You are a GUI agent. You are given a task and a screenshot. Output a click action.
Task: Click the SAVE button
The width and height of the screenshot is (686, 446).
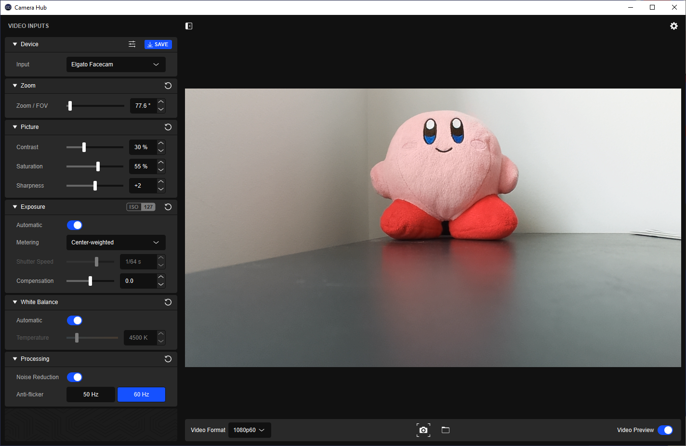pos(158,44)
